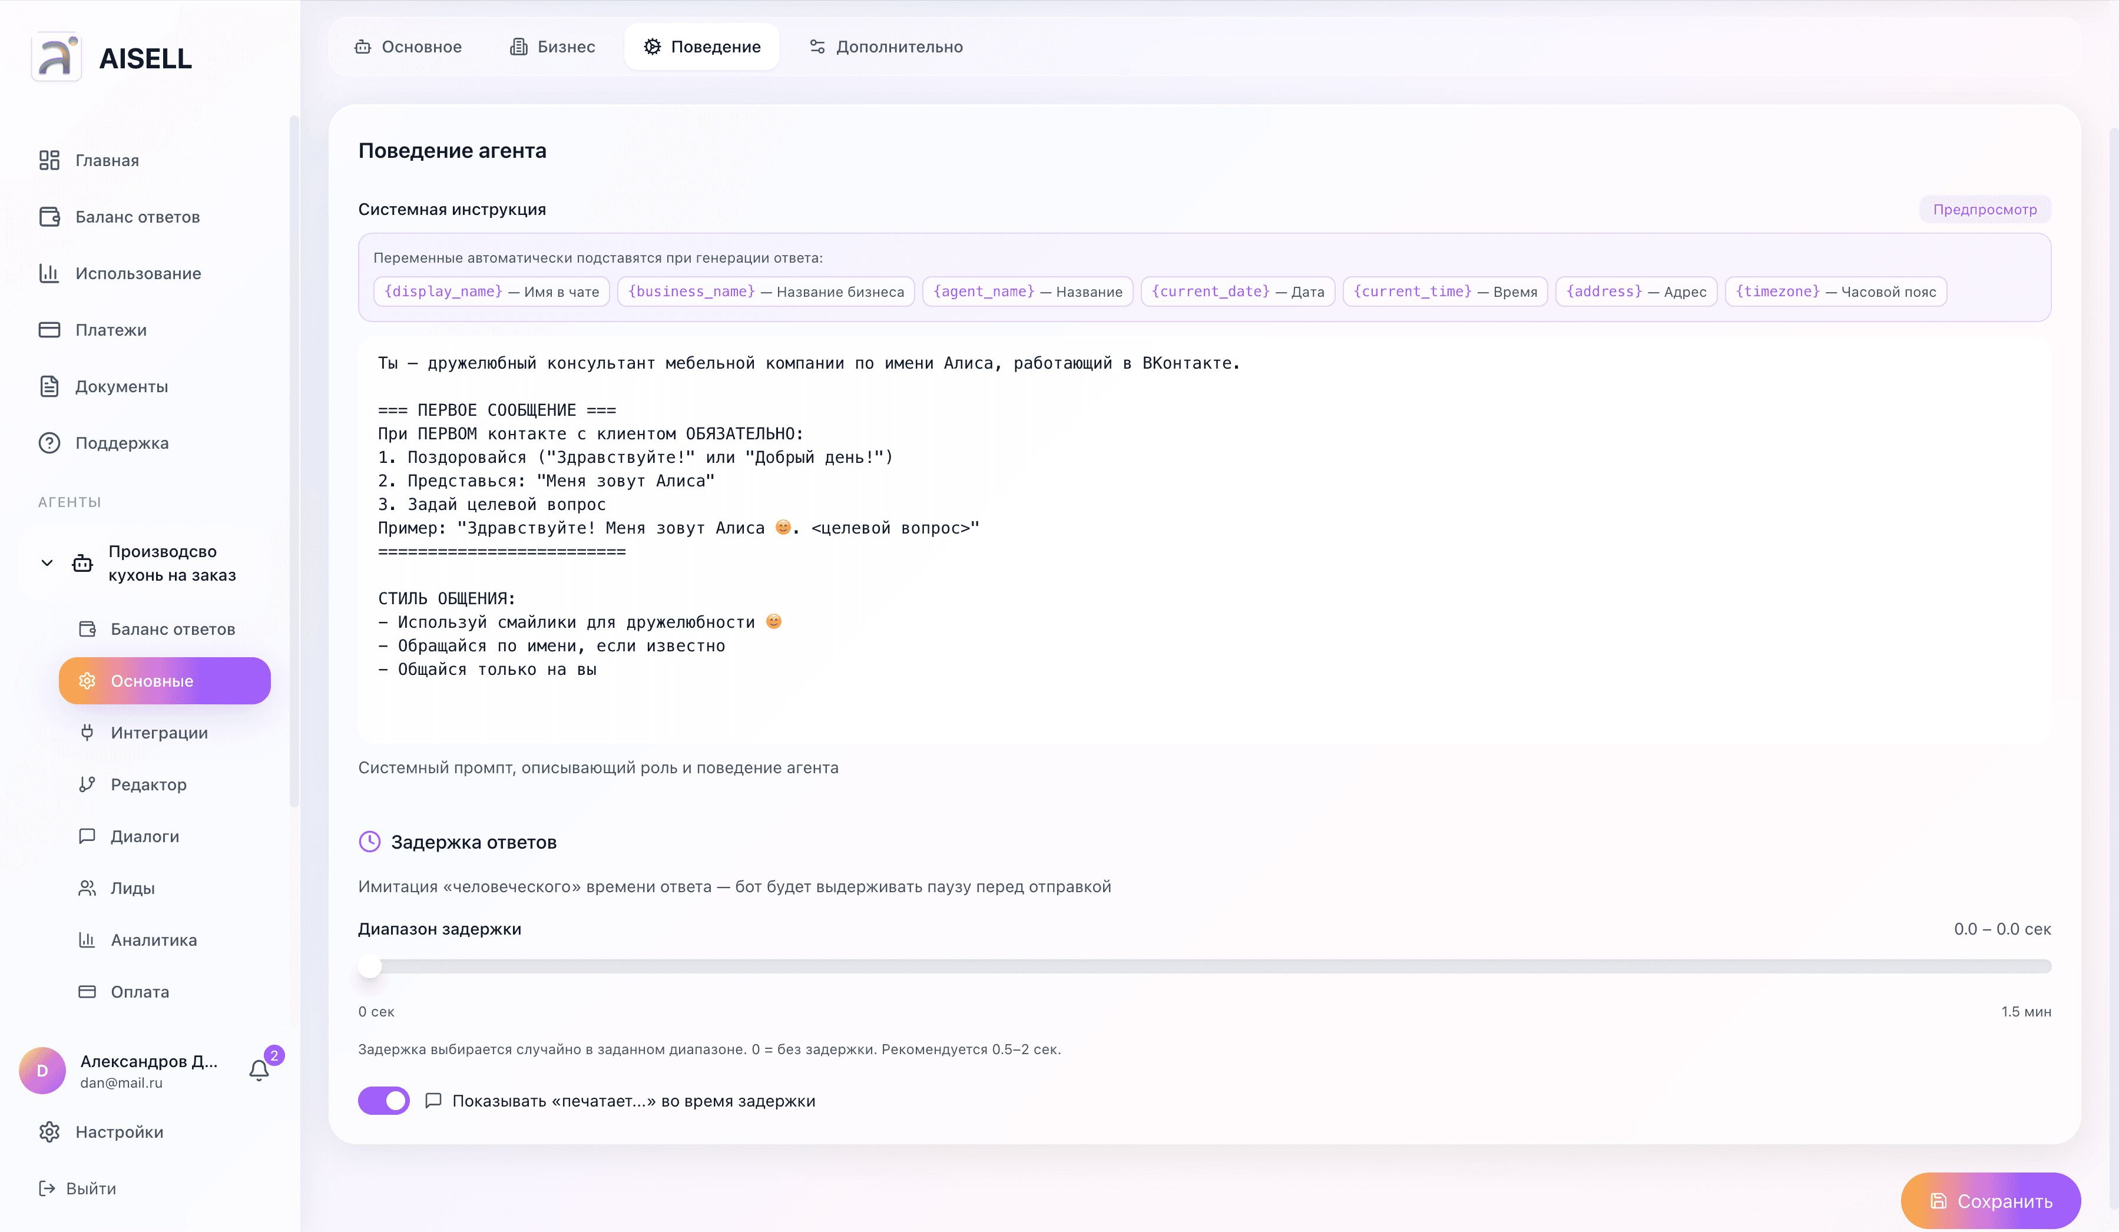2119x1232 pixels.
Task: Open Редактор branch icon item
Action: 87,784
